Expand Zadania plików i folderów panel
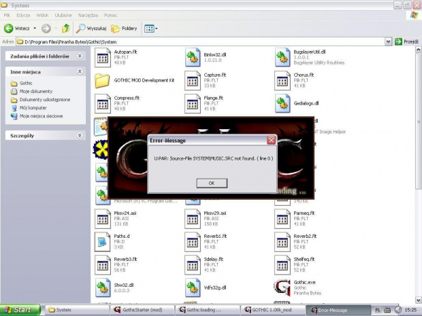Screen dimensions: 422x316 (x=80, y=56)
